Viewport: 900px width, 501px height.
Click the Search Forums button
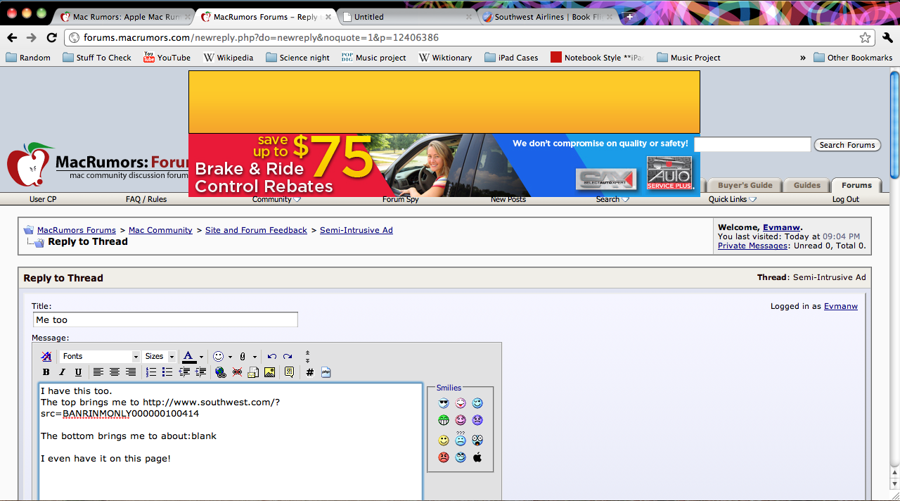pyautogui.click(x=847, y=145)
